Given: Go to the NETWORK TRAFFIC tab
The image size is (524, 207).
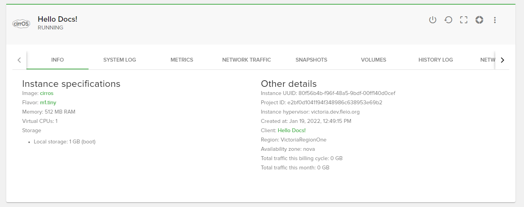Looking at the screenshot, I should (x=247, y=60).
